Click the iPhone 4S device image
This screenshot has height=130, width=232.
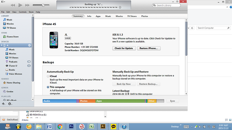tap(54, 40)
